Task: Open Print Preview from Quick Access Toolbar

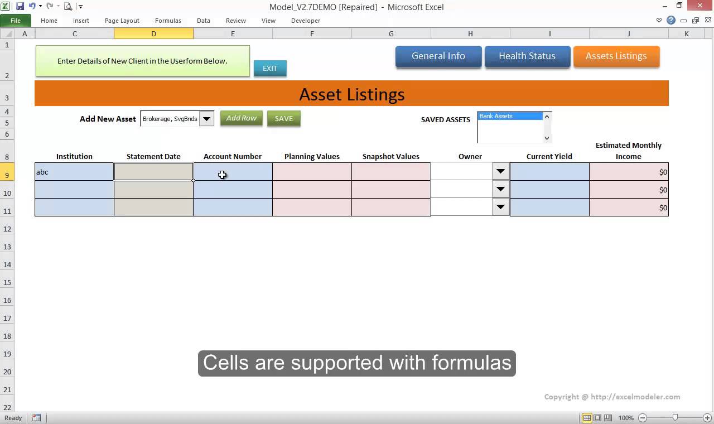Action: [x=67, y=7]
